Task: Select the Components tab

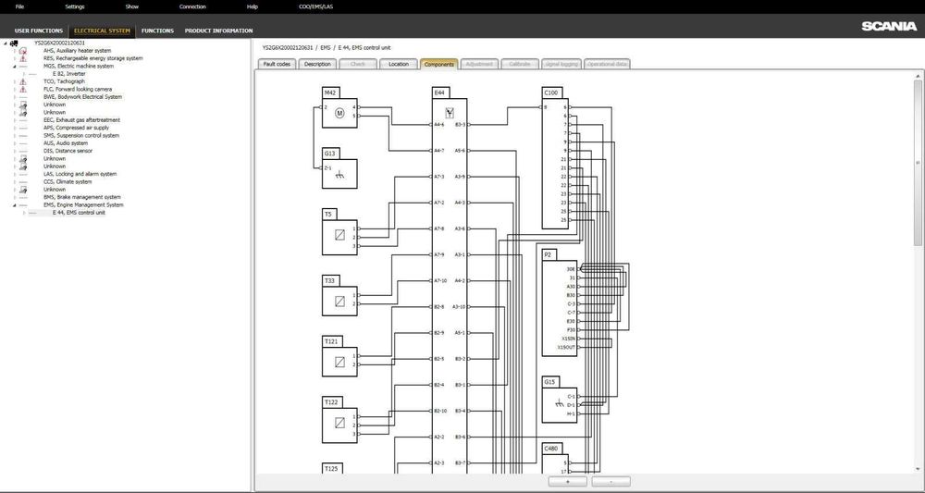Action: 438,64
